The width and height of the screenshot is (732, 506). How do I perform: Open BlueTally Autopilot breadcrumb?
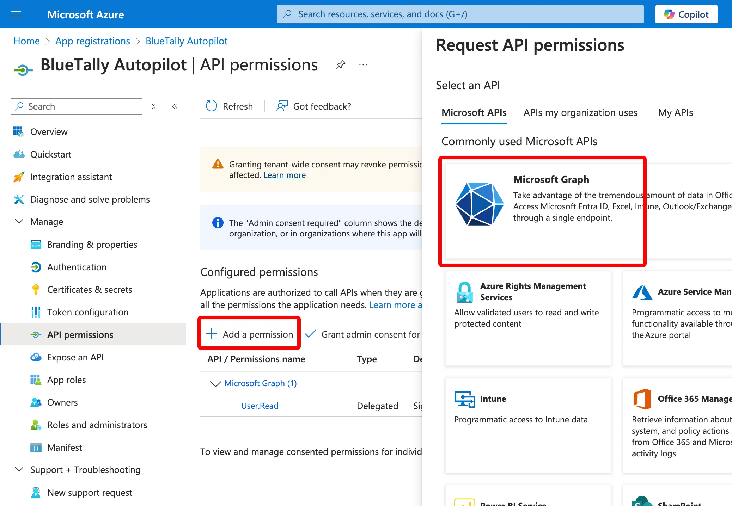click(187, 41)
